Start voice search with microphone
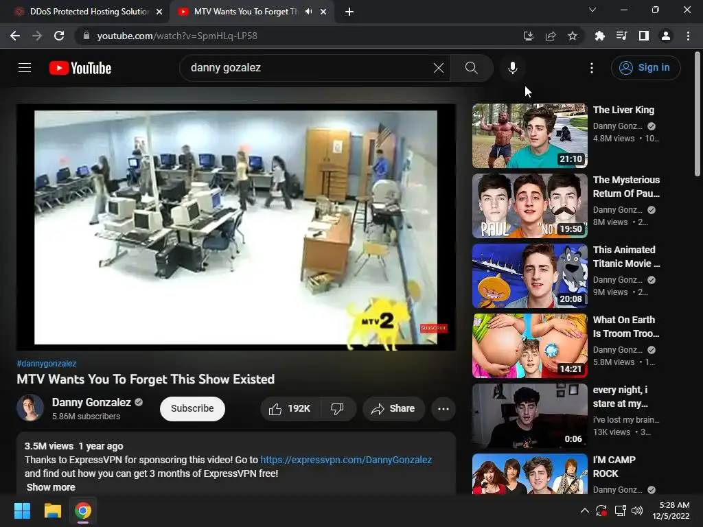Image resolution: width=703 pixels, height=527 pixels. coord(512,68)
